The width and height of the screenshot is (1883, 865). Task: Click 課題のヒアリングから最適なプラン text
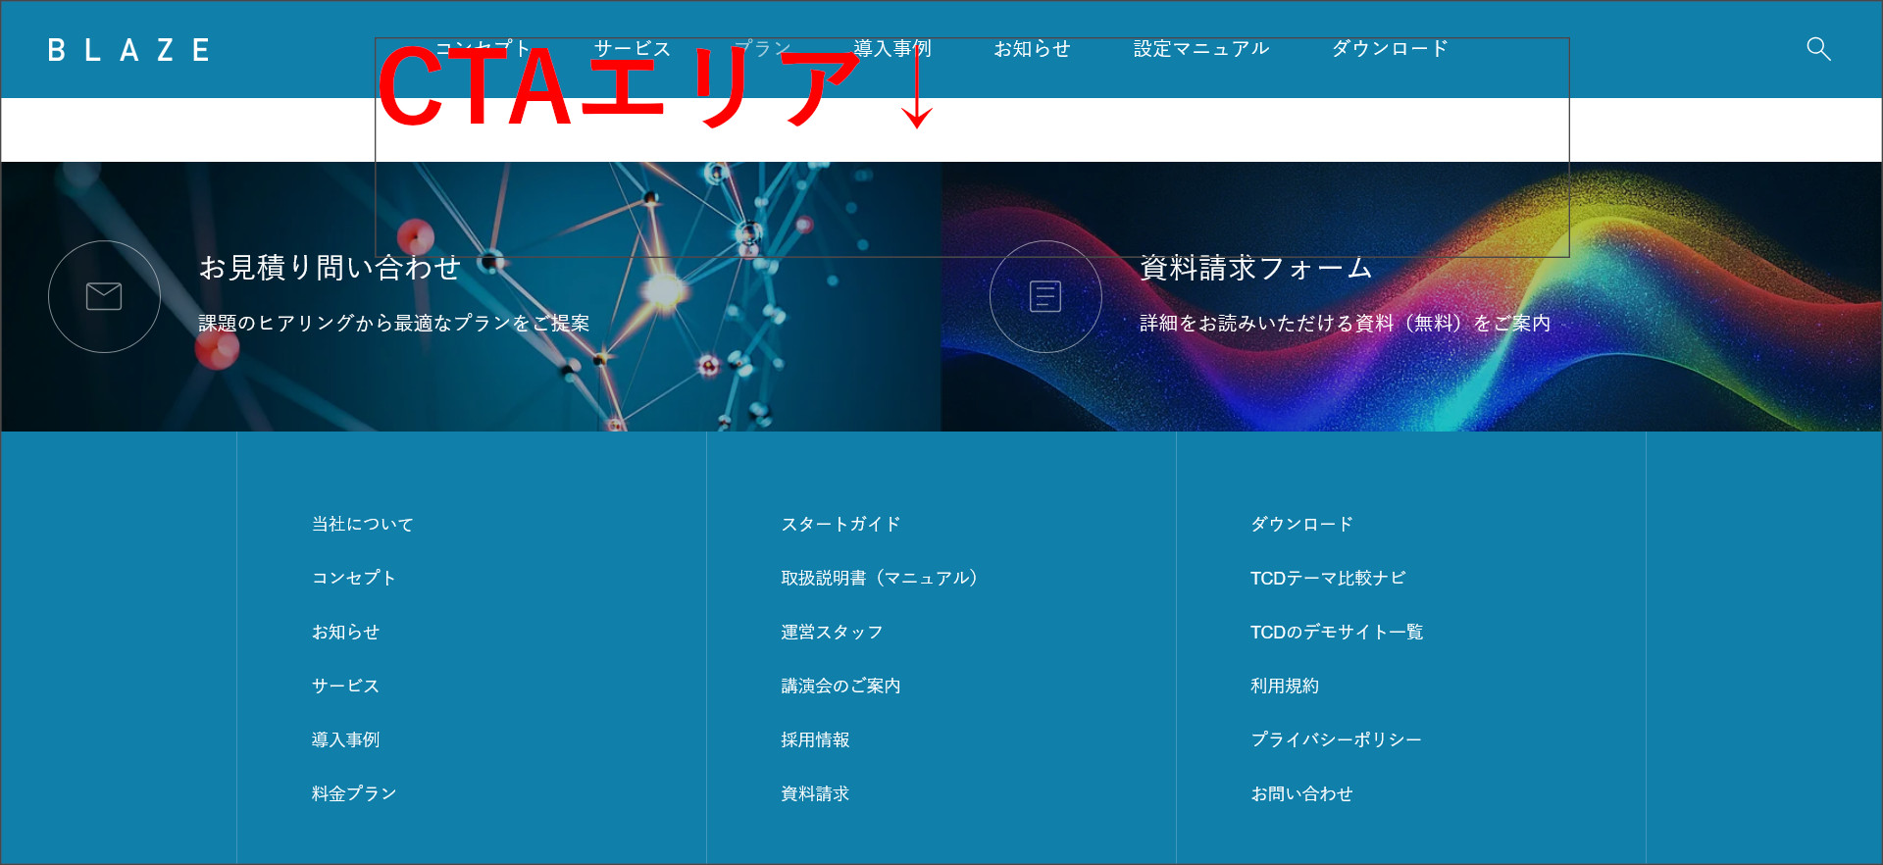pos(394,324)
